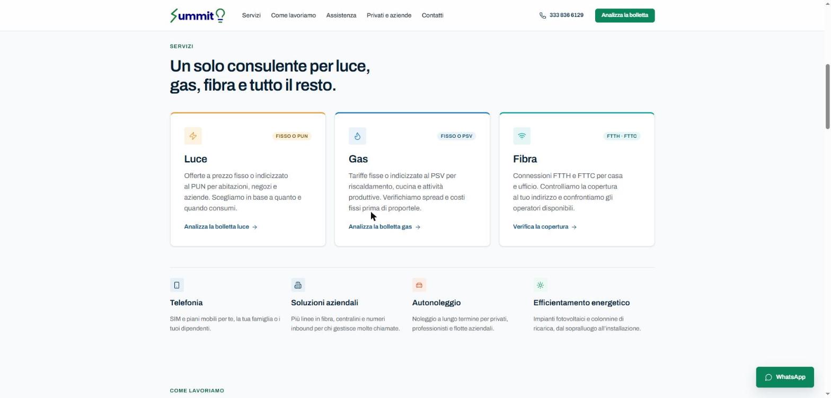Open the Servizi menu item
Image resolution: width=831 pixels, height=398 pixels.
[251, 15]
